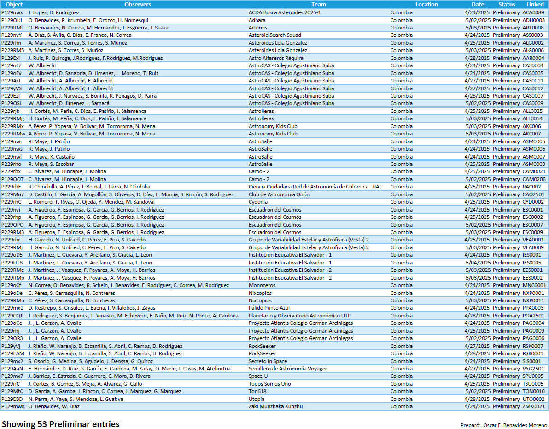The height and width of the screenshot is (429, 549).
Task: Select object P129nwx in the first row
Action: click(x=12, y=12)
